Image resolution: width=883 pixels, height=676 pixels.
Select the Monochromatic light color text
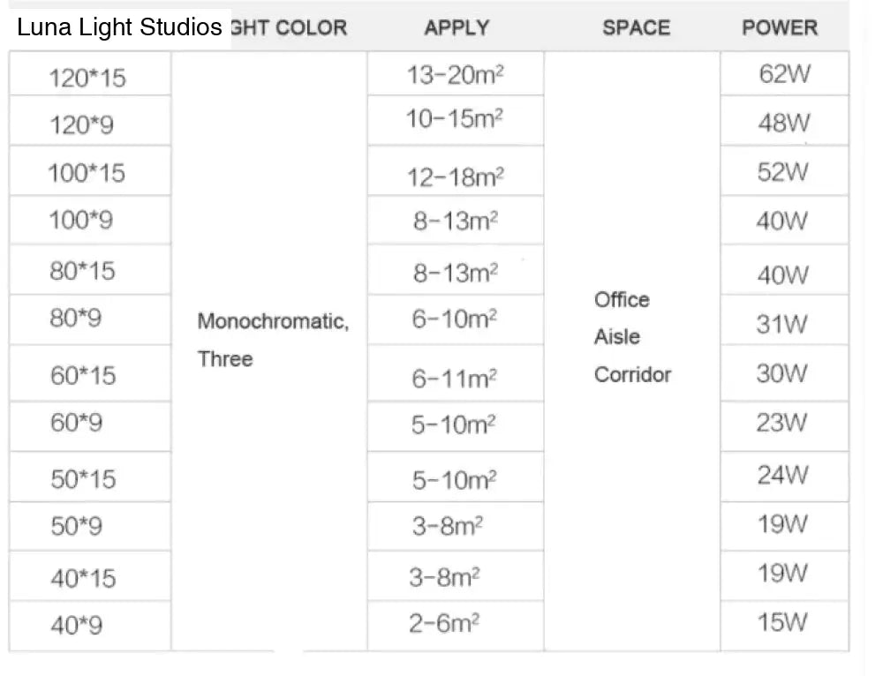pos(273,321)
